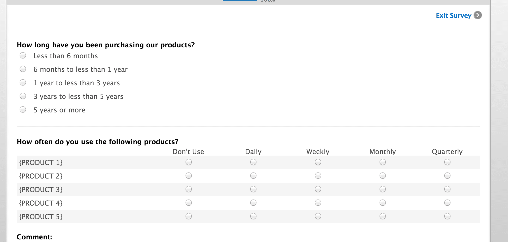Choose '6 months to less than 1 year'

(23, 69)
